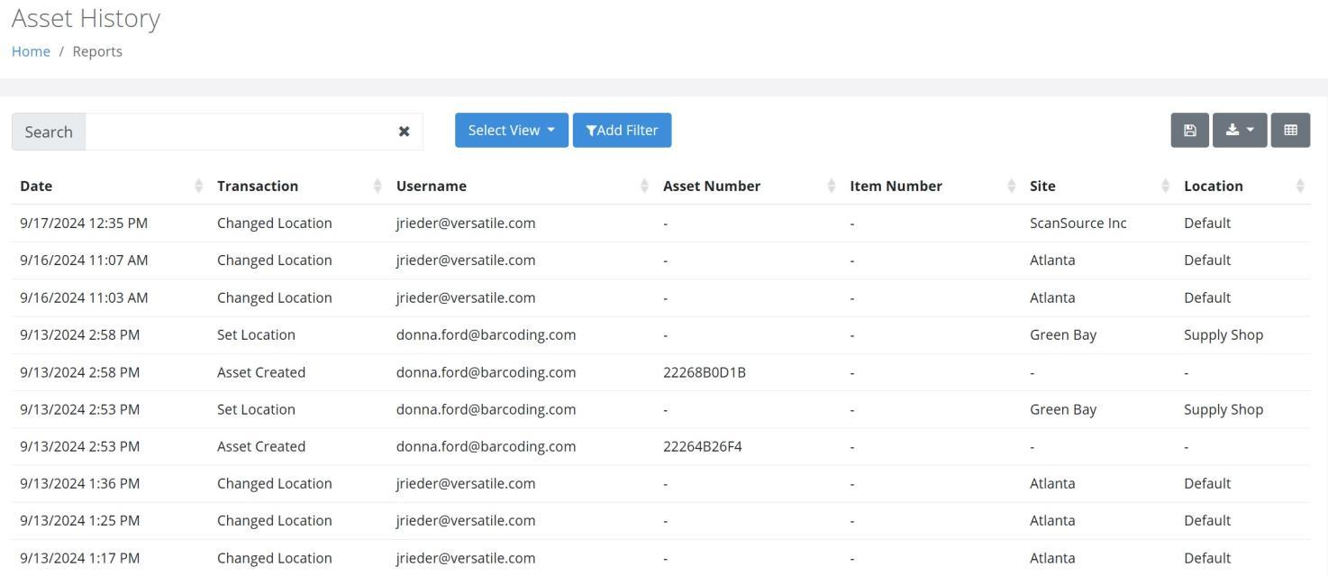Click the Add Filter button
Image resolution: width=1328 pixels, height=576 pixels.
622,130
